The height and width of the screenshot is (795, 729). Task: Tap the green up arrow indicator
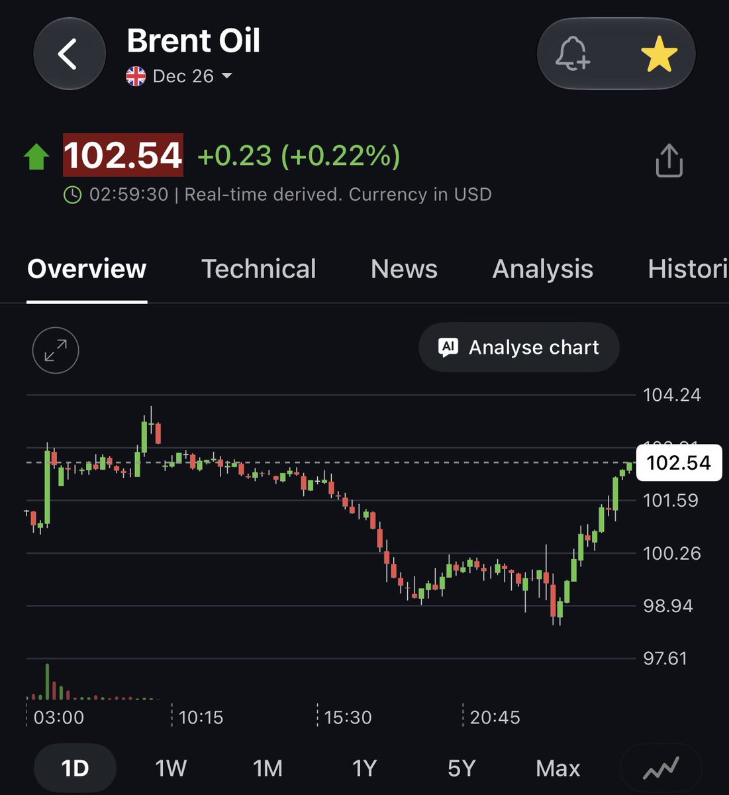pyautogui.click(x=36, y=158)
